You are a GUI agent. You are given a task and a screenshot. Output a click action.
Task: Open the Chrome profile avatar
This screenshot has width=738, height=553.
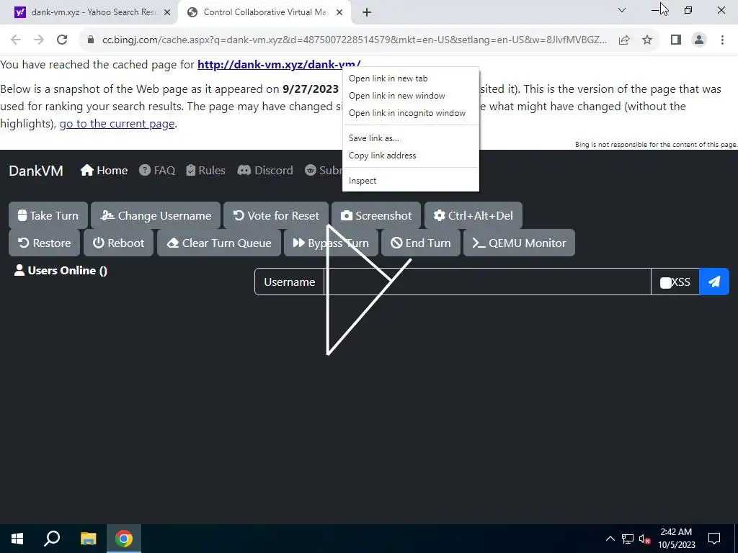699,40
